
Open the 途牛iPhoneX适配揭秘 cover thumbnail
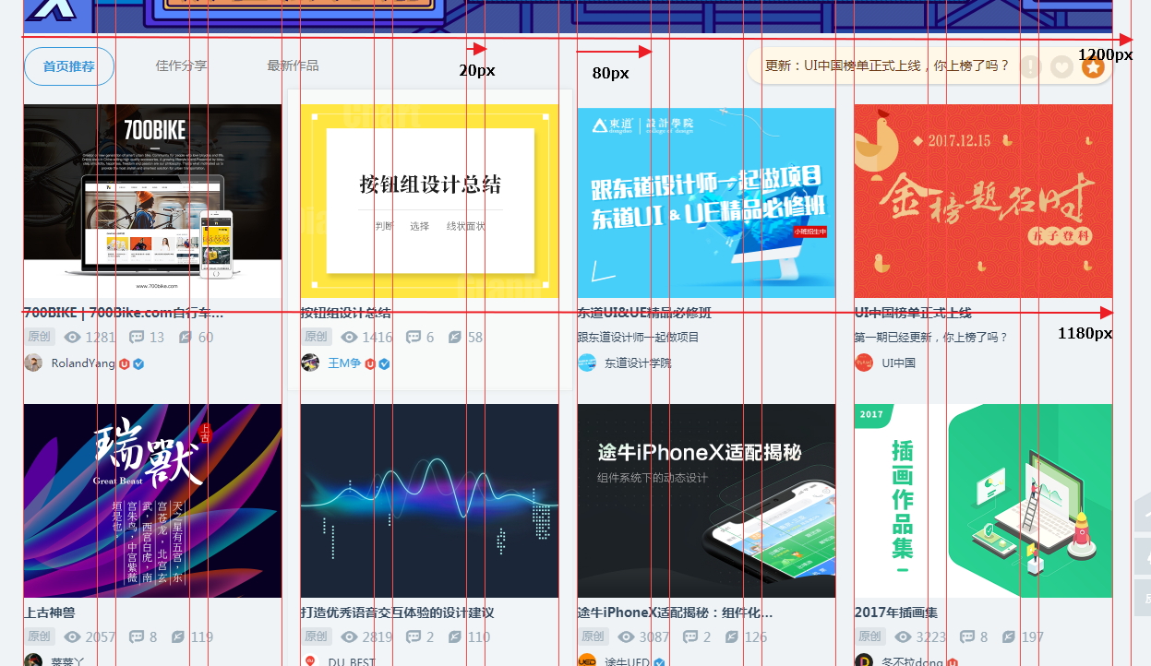tap(707, 501)
